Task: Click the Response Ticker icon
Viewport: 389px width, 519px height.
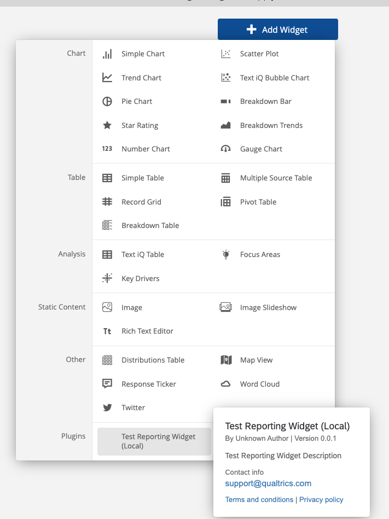Action: point(107,383)
